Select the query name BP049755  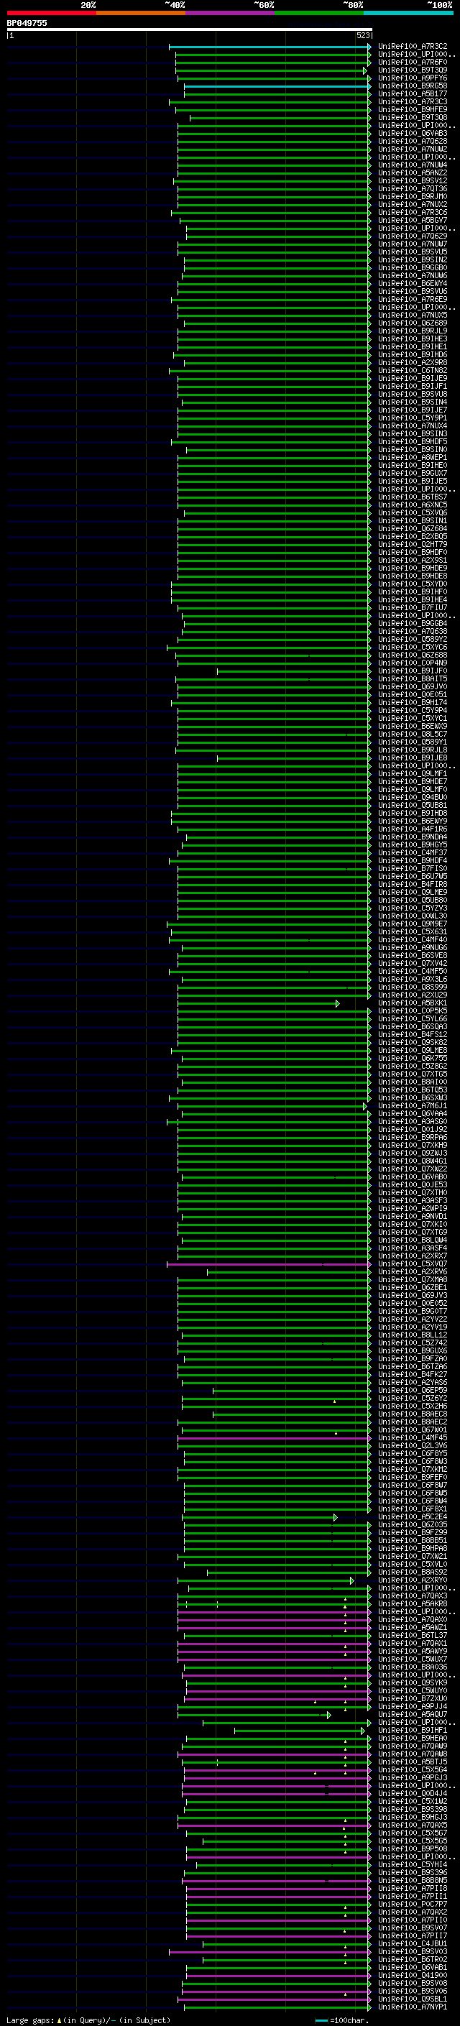tap(27, 23)
